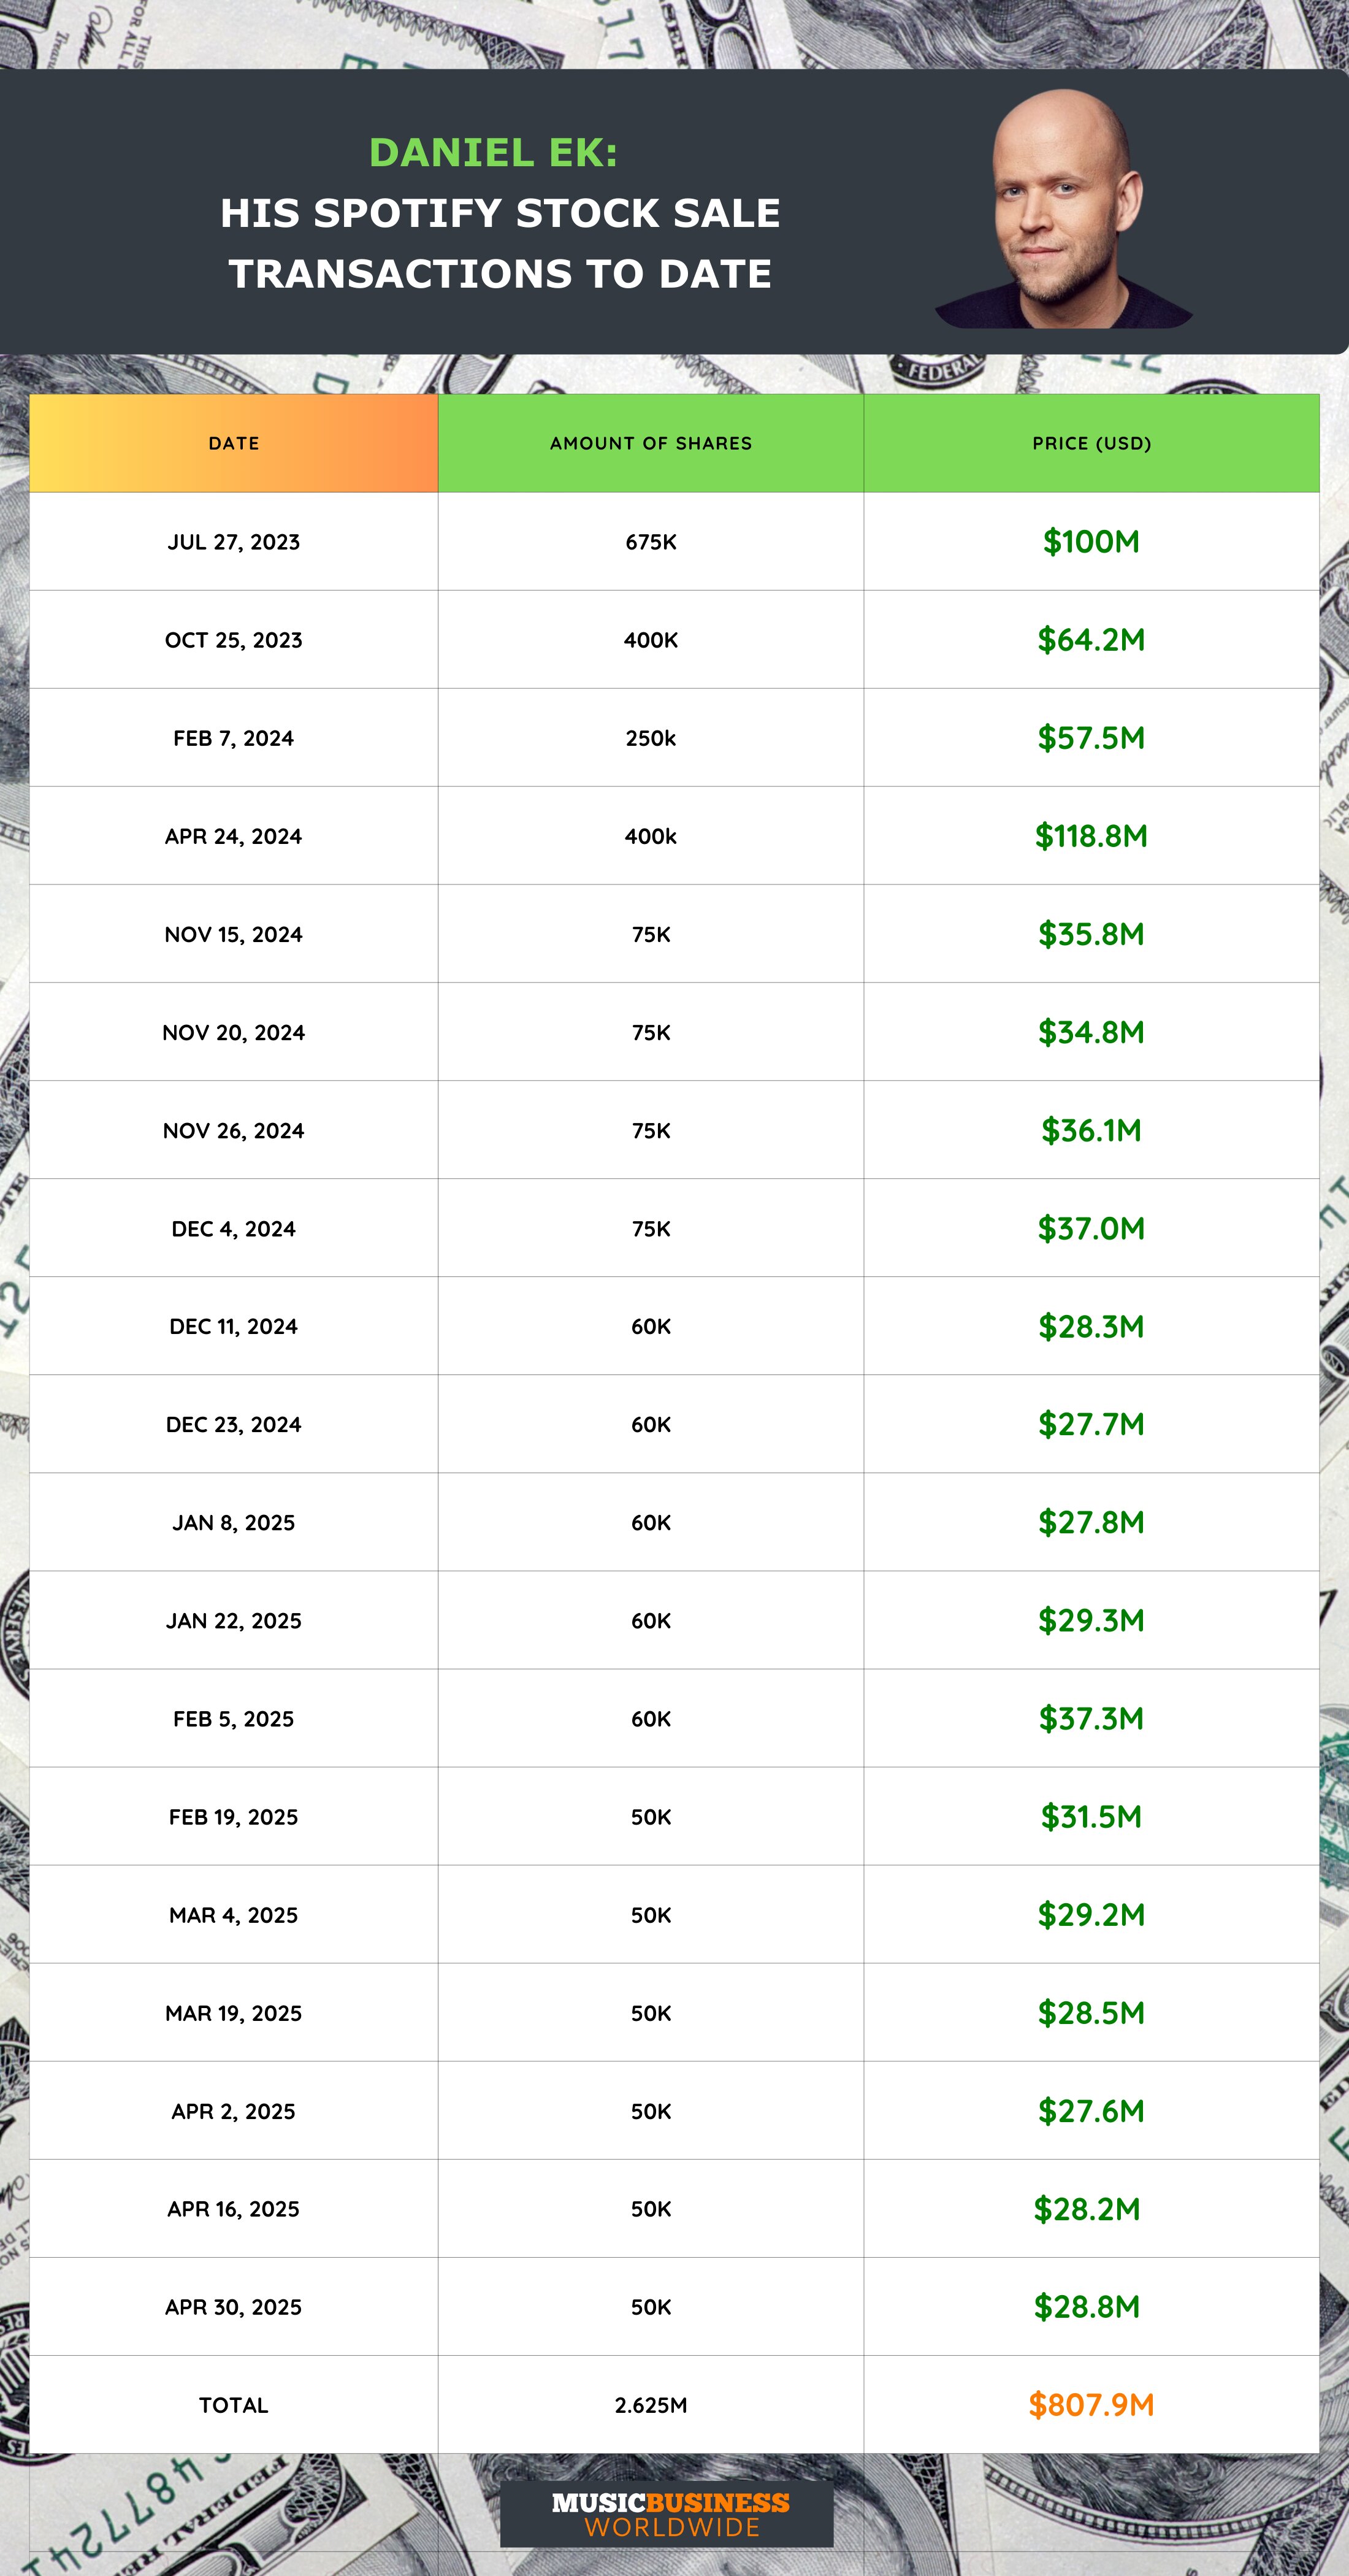The image size is (1349, 2576).
Task: Select the JUL 27, 2023 date cell
Action: click(233, 542)
